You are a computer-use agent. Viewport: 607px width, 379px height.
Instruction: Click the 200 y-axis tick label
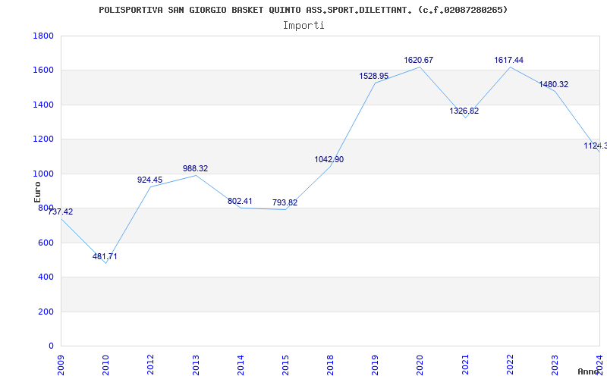pyautogui.click(x=46, y=312)
